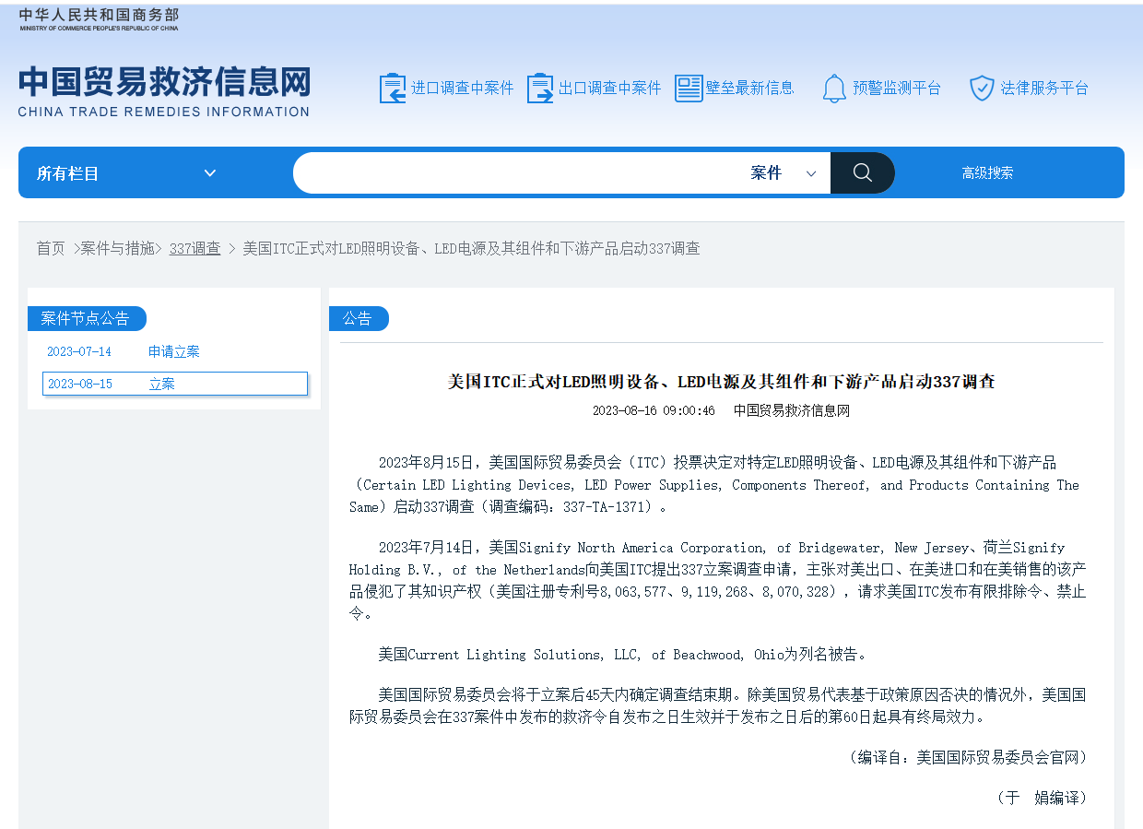Click the 中华人民共和国商务部 header logo
This screenshot has height=829, width=1143.
[99, 19]
